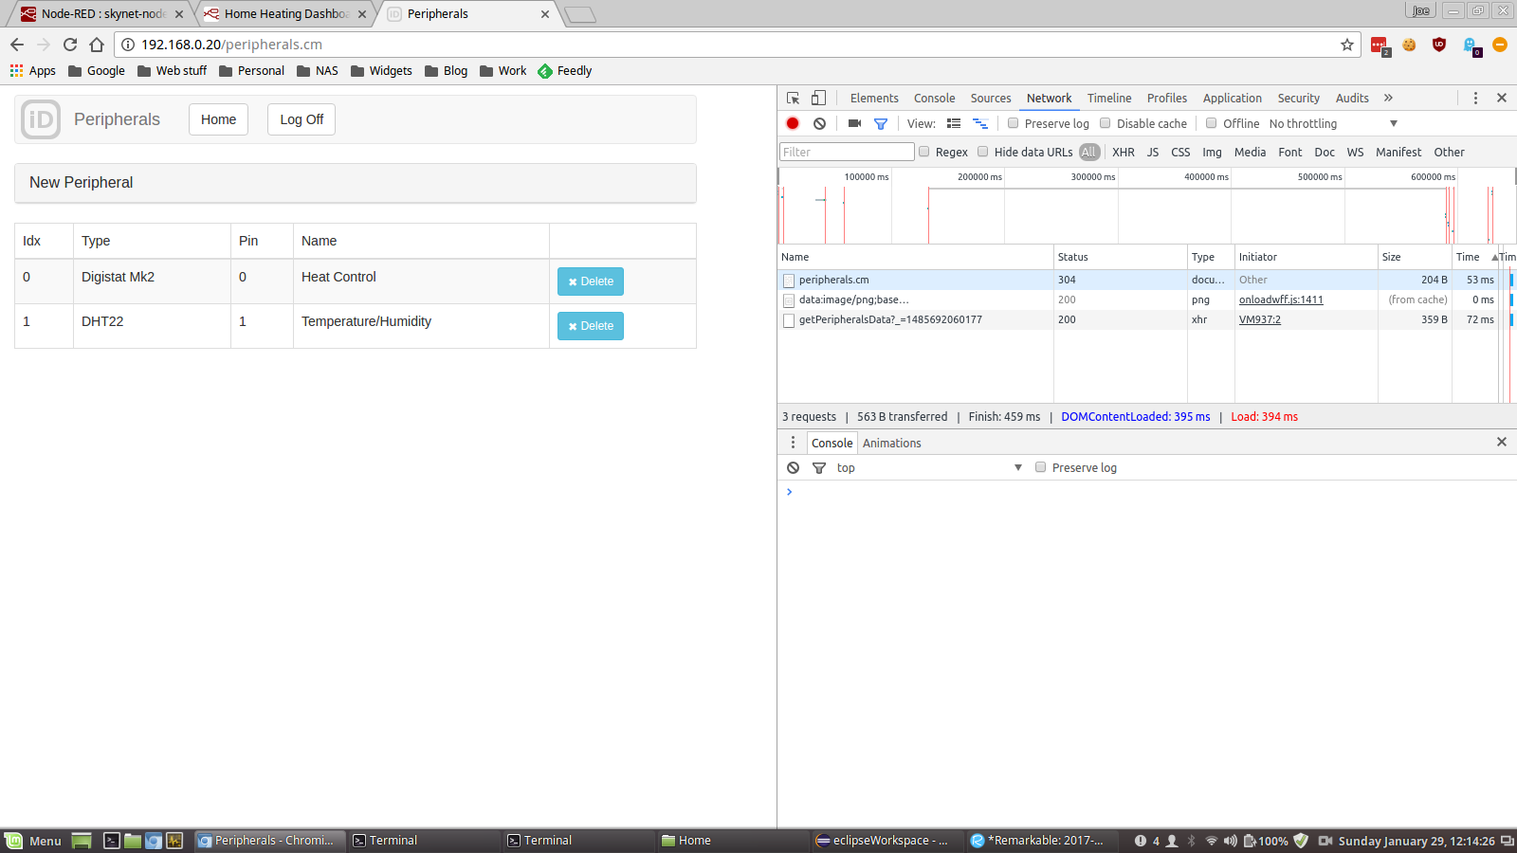
Task: Clear the network log with the clear icon
Action: (819, 123)
